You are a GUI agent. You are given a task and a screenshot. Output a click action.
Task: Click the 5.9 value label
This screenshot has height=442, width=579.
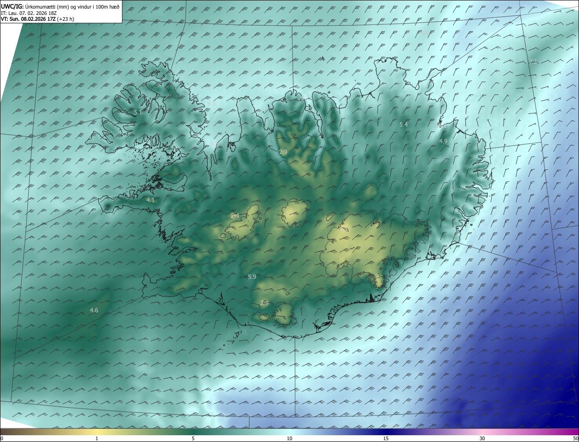point(252,277)
